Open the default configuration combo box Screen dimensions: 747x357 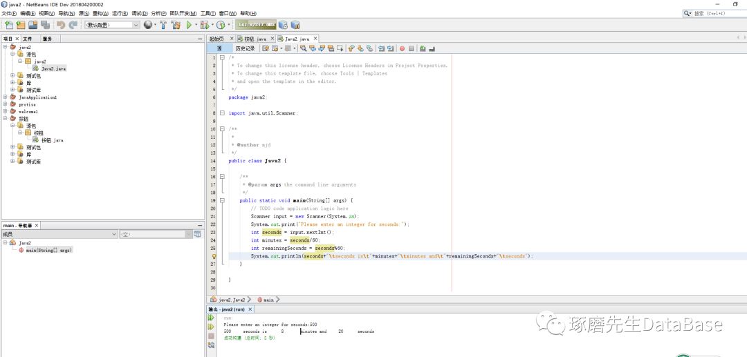pos(112,25)
